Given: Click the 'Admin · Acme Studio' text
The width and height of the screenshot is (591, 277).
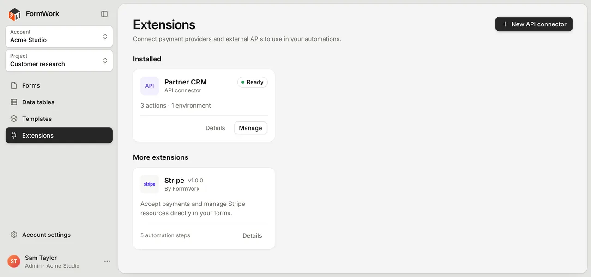Looking at the screenshot, I should [52, 266].
